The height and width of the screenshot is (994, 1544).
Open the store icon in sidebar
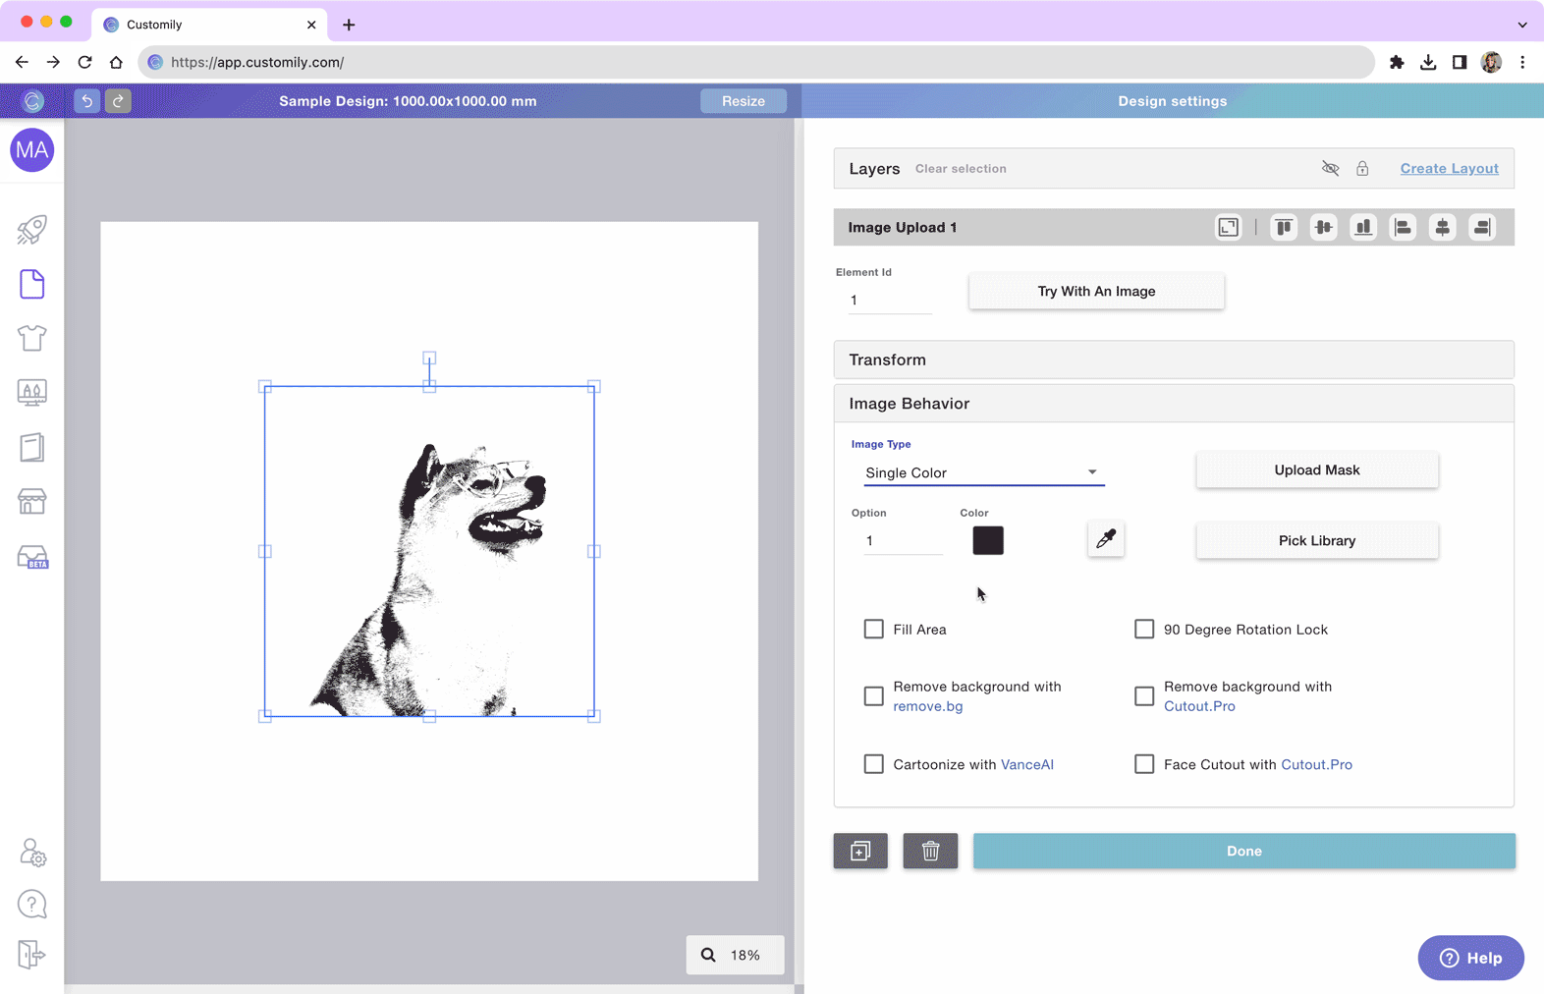(x=31, y=502)
